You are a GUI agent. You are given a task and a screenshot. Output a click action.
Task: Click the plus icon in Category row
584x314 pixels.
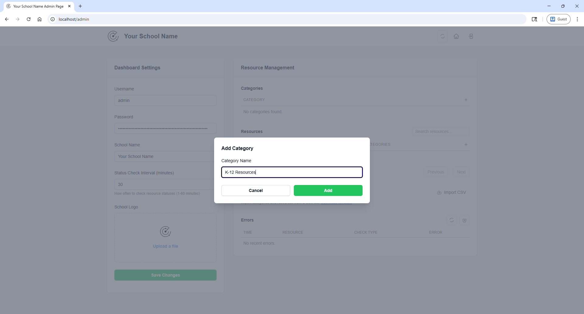coord(466,100)
